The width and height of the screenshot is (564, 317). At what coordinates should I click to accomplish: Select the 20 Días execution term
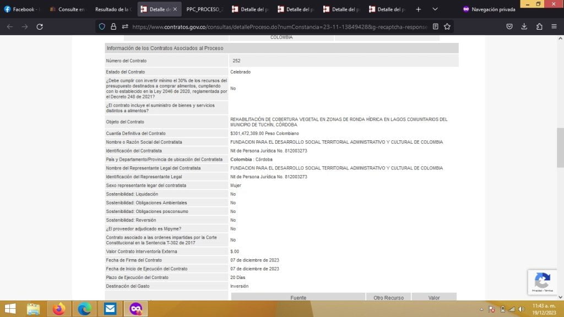[x=237, y=277]
